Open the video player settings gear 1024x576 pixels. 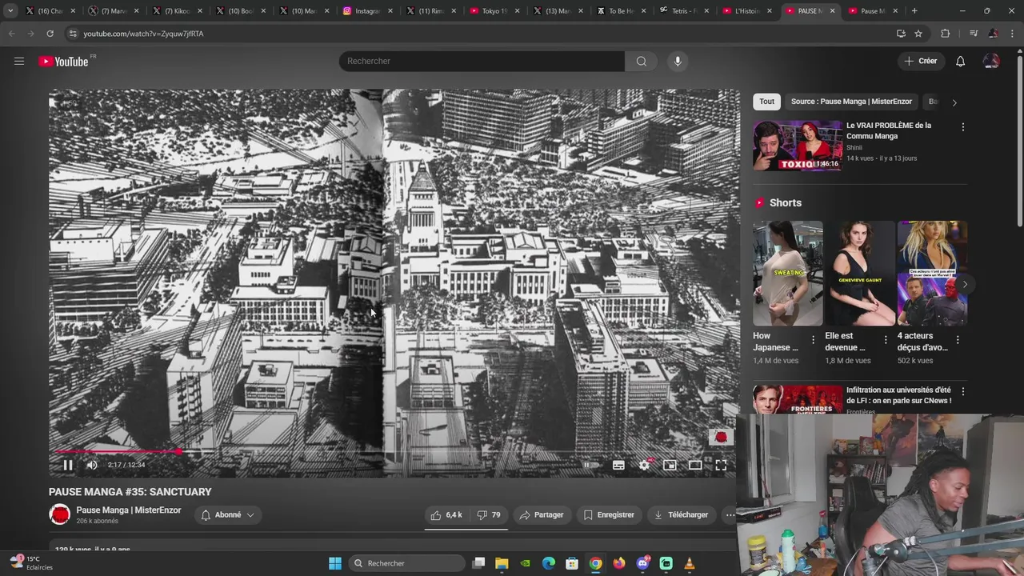coord(644,465)
